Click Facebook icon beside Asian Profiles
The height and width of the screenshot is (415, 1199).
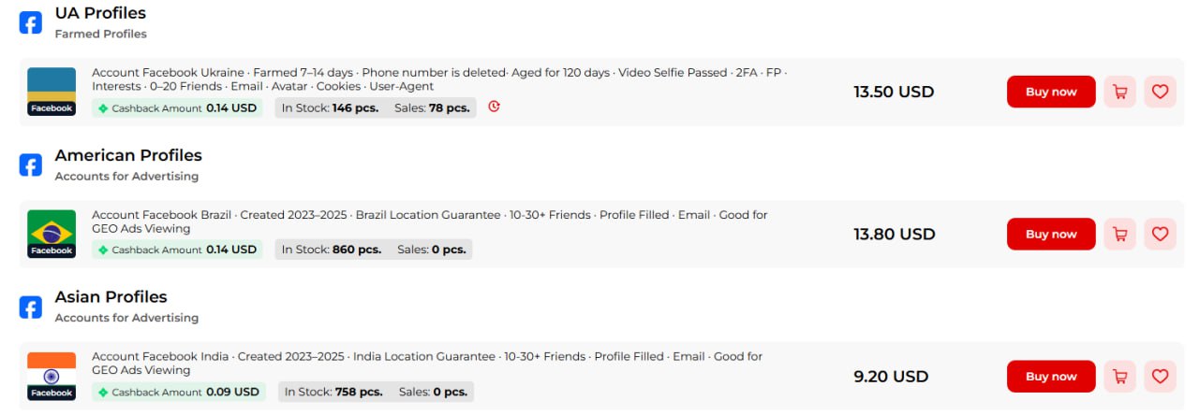point(31,308)
